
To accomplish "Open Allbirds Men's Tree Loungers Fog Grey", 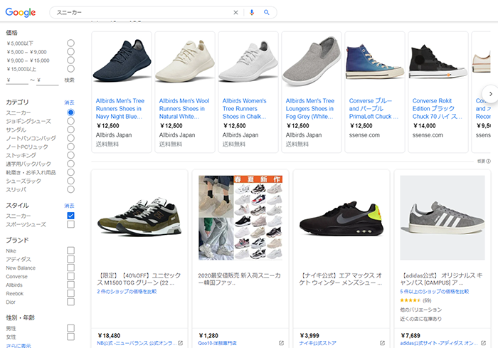I will [x=309, y=109].
